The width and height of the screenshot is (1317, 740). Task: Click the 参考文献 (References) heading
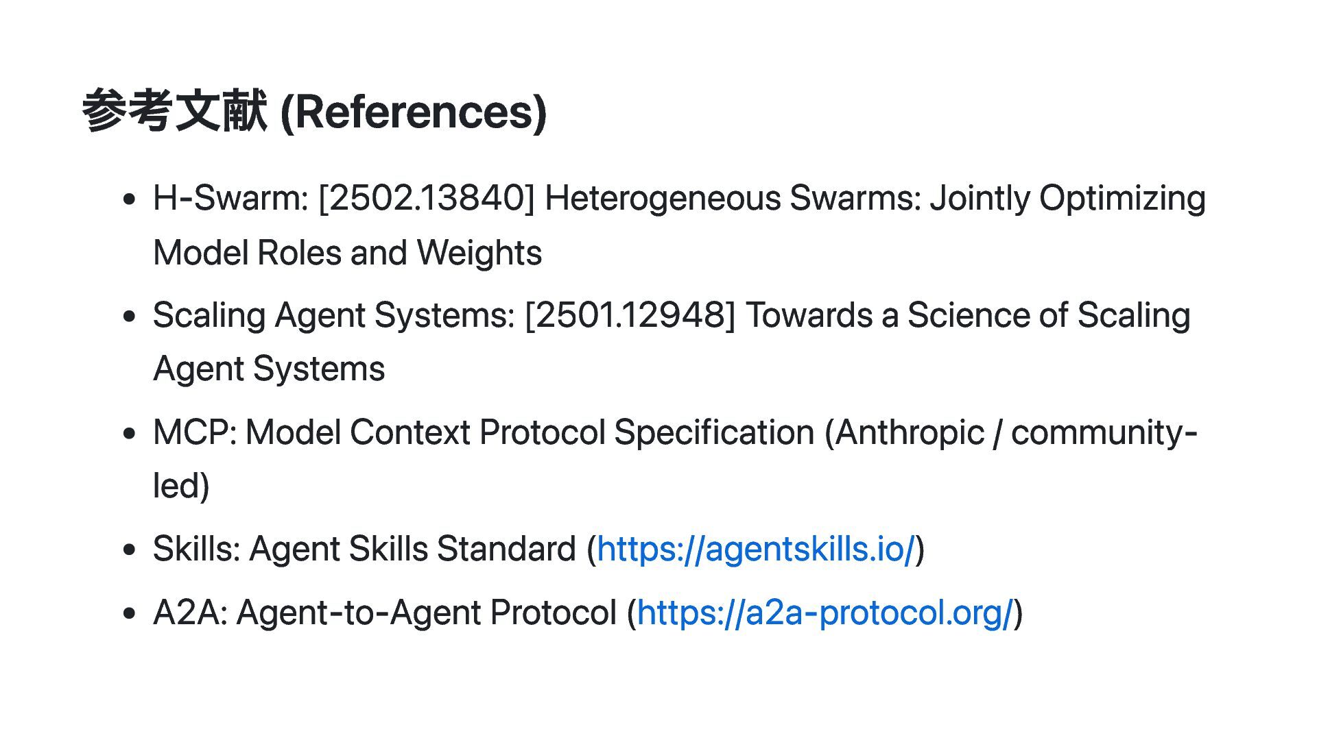tap(314, 112)
